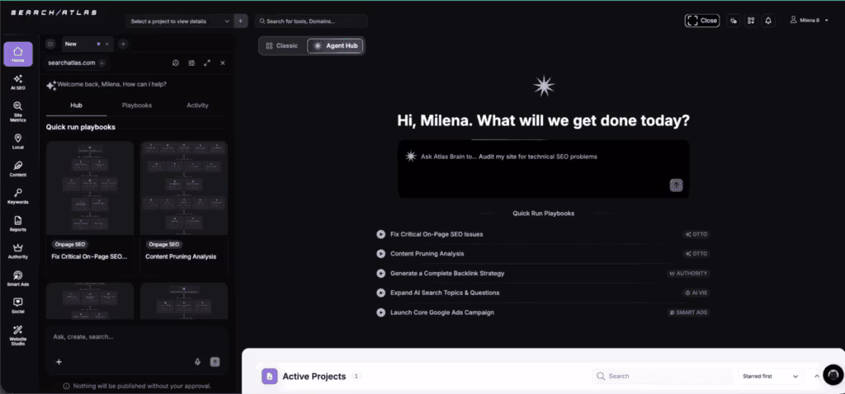Image resolution: width=845 pixels, height=394 pixels.
Task: Open Keywords sidebar tool
Action: pyautogui.click(x=18, y=196)
